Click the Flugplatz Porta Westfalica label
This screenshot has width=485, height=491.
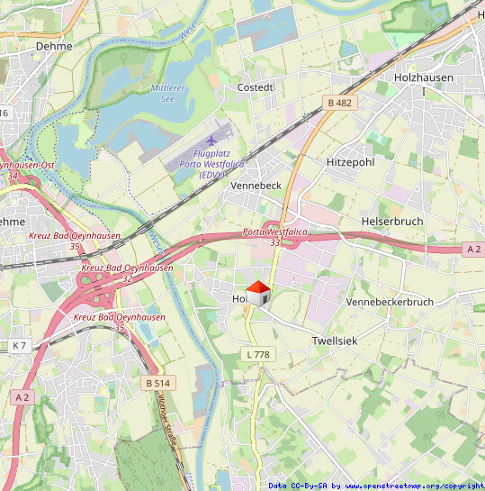tap(211, 164)
